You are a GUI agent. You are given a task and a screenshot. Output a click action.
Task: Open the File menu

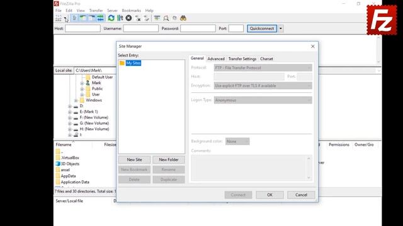click(x=59, y=11)
